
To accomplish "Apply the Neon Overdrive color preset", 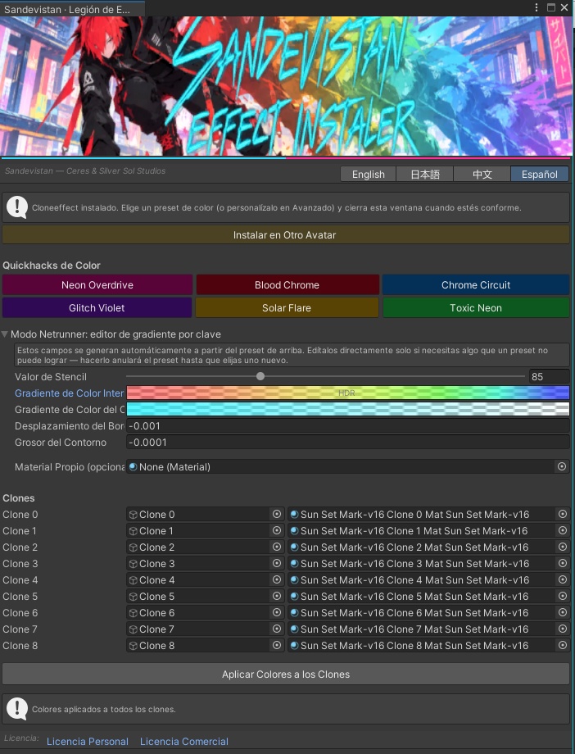I will 97,284.
